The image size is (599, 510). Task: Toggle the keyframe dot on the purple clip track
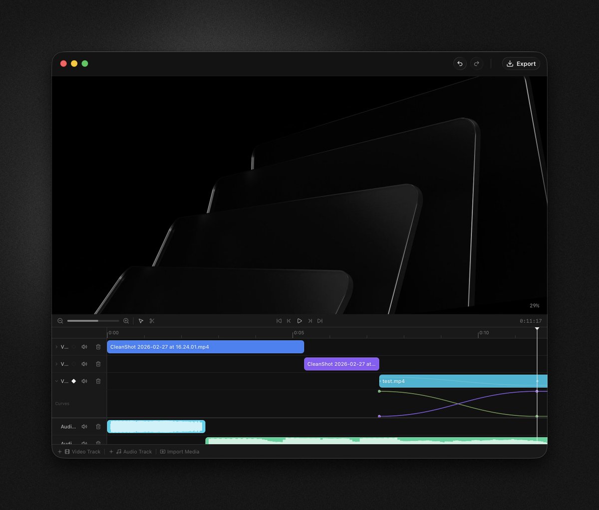[x=74, y=364]
